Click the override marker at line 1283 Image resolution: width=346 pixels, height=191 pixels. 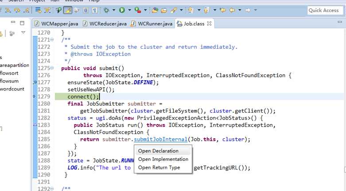[35, 125]
